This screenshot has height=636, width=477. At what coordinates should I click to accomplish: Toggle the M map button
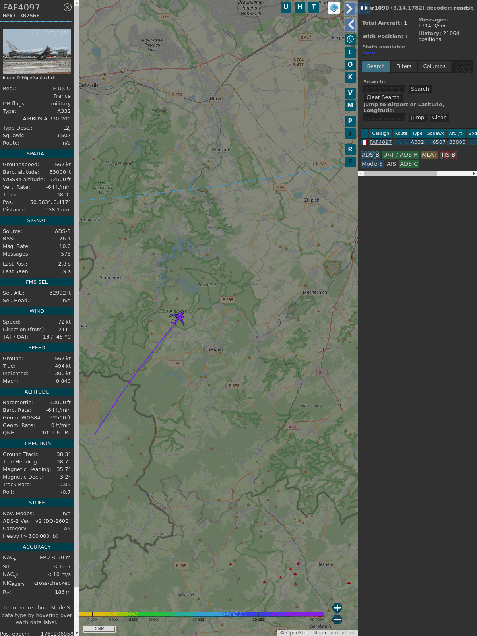click(x=350, y=105)
